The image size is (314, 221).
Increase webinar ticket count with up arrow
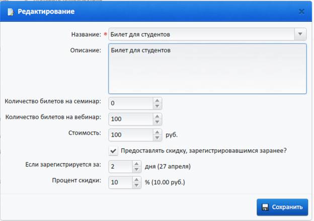(x=158, y=116)
